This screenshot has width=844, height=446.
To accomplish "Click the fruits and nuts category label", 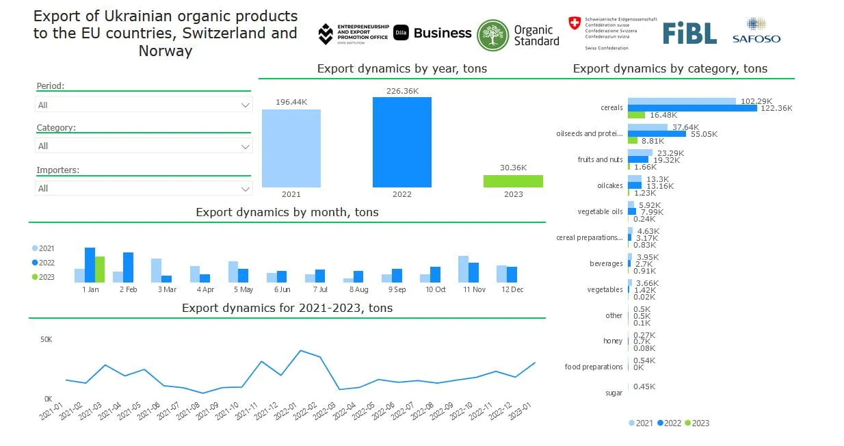I will click(601, 159).
